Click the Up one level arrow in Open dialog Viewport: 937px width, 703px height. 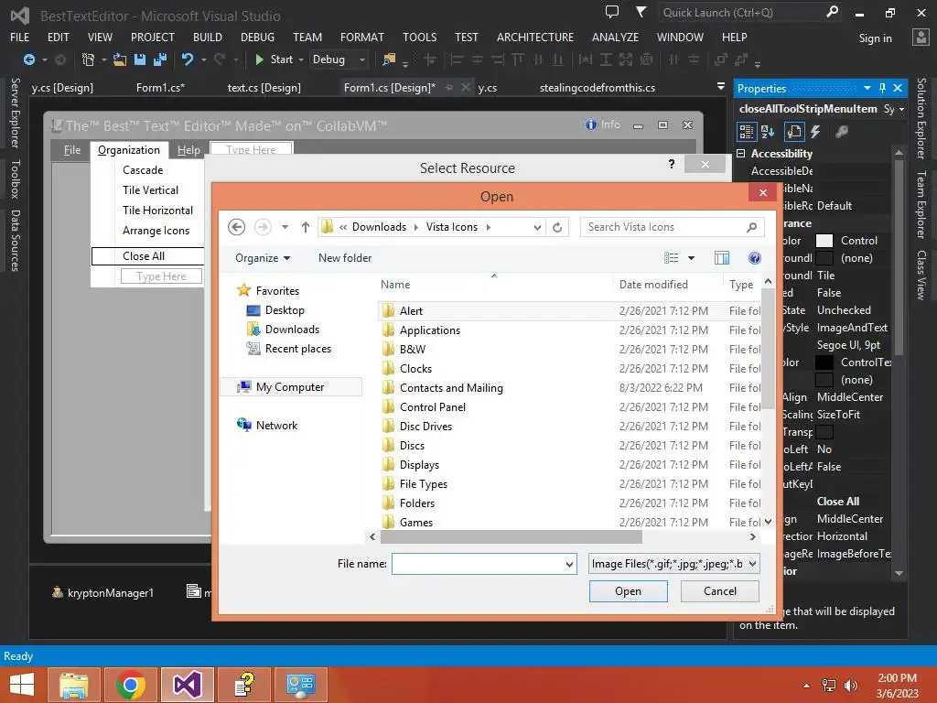(306, 227)
